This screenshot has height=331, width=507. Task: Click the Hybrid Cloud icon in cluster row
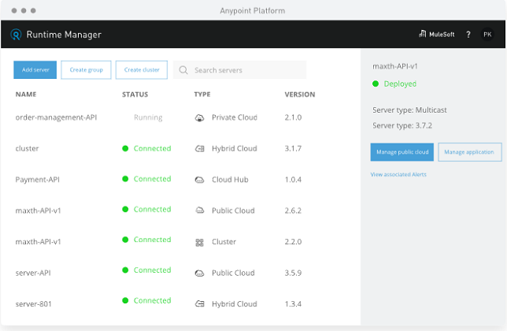click(199, 149)
